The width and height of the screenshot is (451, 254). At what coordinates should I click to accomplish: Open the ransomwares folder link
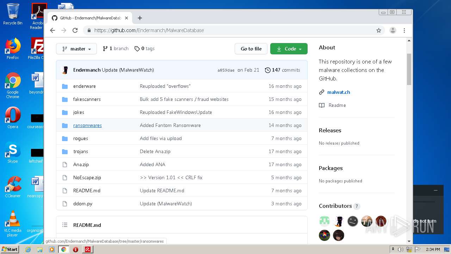[x=87, y=125]
